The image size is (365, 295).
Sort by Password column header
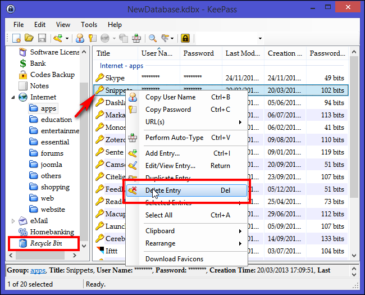[201, 53]
